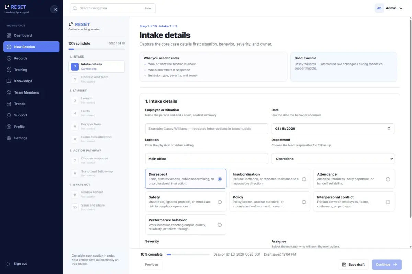Collapse the sidebar with the double-chevron icon

pos(55,9)
